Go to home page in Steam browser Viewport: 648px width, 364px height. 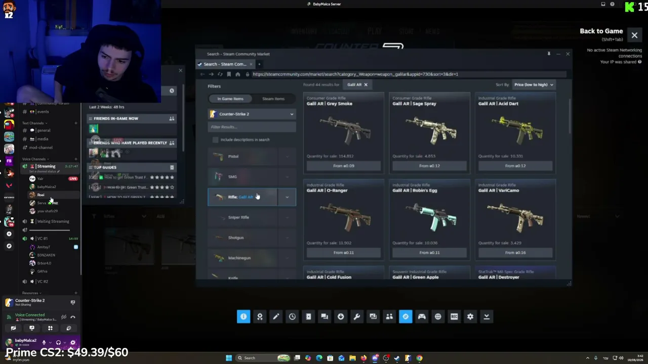(x=237, y=74)
